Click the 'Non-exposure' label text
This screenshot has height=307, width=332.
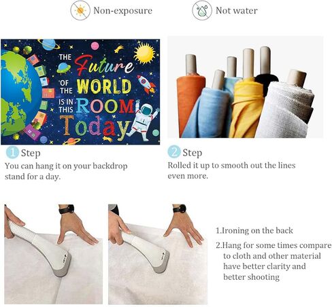(122, 11)
